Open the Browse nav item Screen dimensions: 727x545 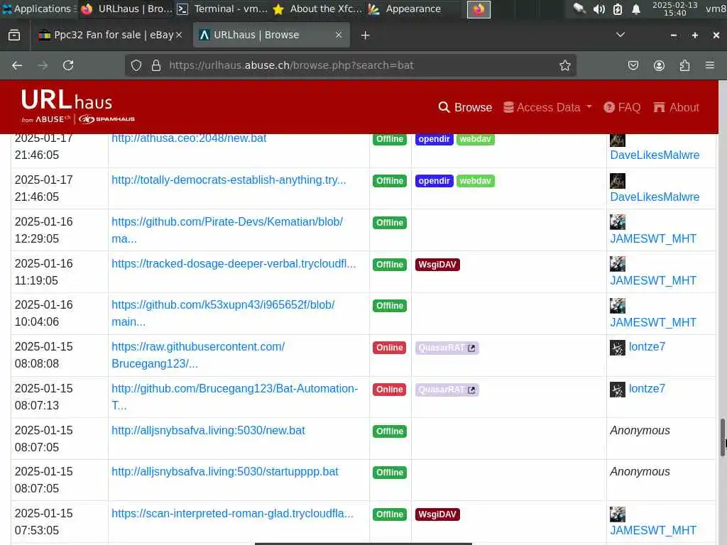465,108
